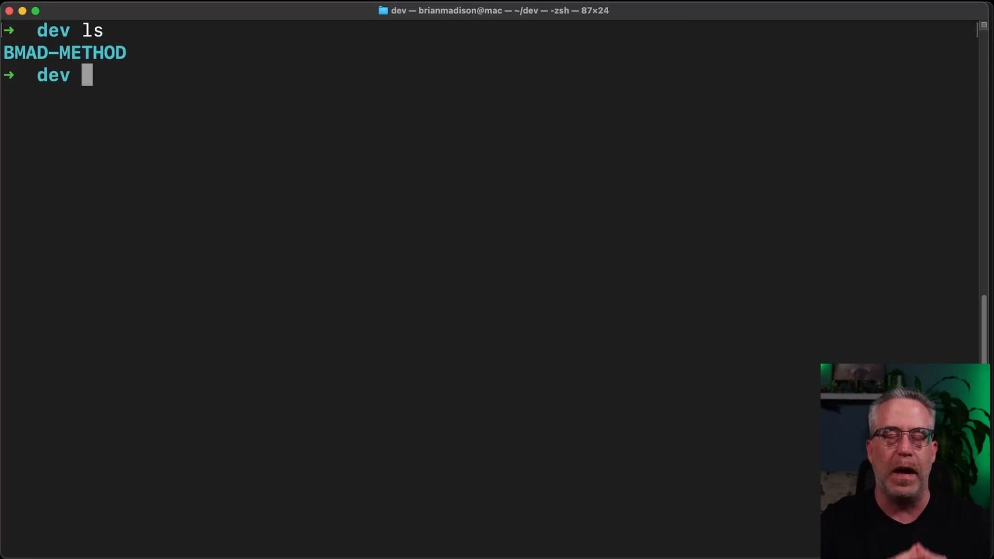This screenshot has height=559, width=994.
Task: Click the window title text brianmadison@mac
Action: [460, 10]
